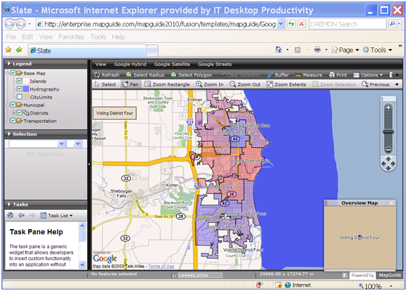Viewport: 407px width, 291px height.
Task: Enable the CityLimits layer checkbox
Action: pos(20,97)
